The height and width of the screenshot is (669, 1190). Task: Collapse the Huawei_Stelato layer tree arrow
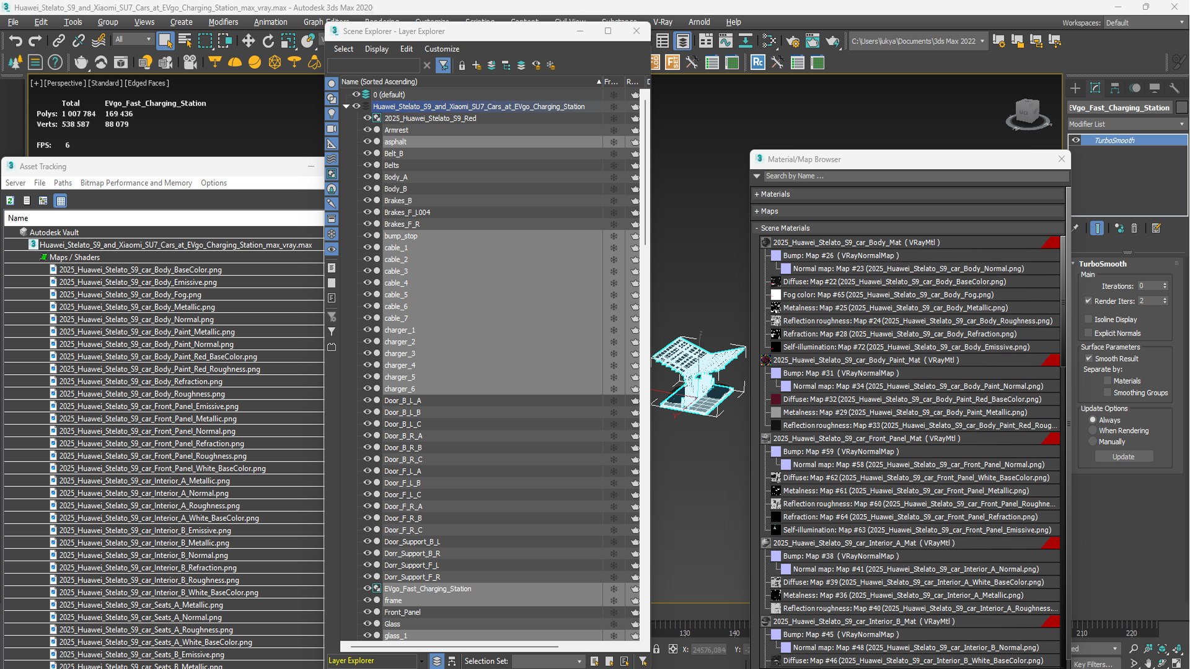[x=346, y=107]
